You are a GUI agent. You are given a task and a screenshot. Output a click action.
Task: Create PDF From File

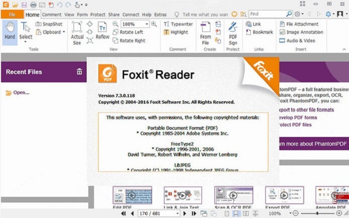click(205, 33)
